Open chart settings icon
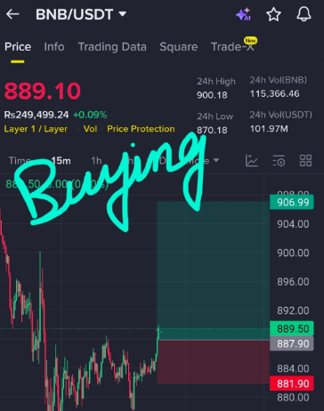This screenshot has width=324, height=411. [x=279, y=161]
